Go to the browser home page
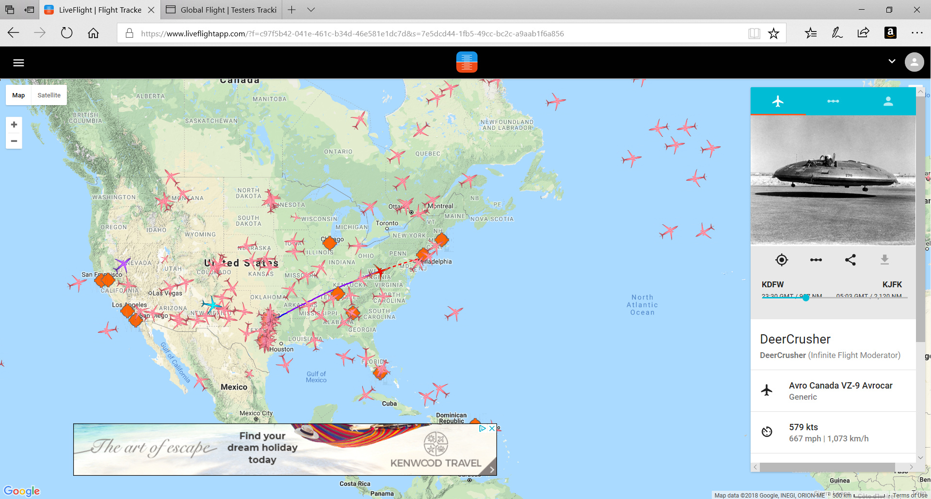The width and height of the screenshot is (931, 499). [x=93, y=33]
